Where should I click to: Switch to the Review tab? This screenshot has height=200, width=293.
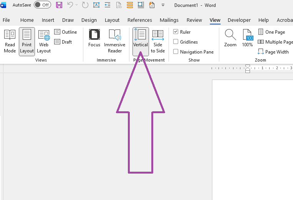pos(194,20)
